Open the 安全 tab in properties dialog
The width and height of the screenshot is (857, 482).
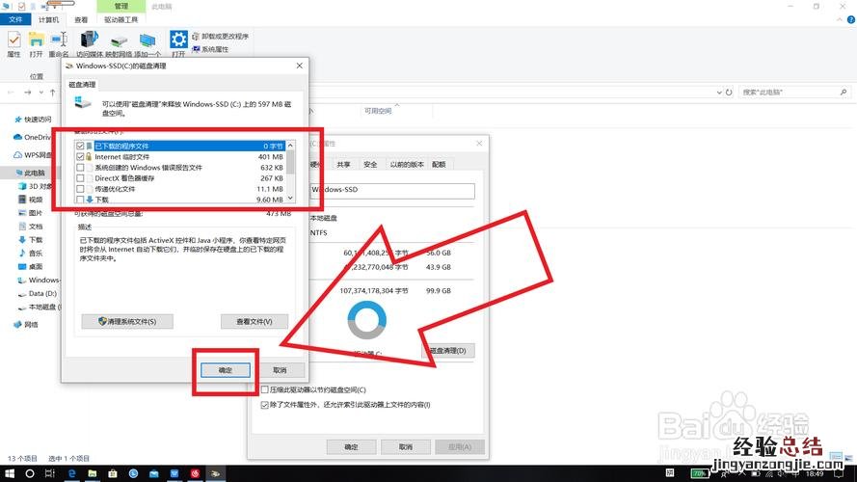click(x=370, y=165)
